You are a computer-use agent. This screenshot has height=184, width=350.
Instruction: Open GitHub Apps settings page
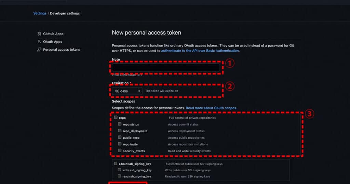coord(53,34)
